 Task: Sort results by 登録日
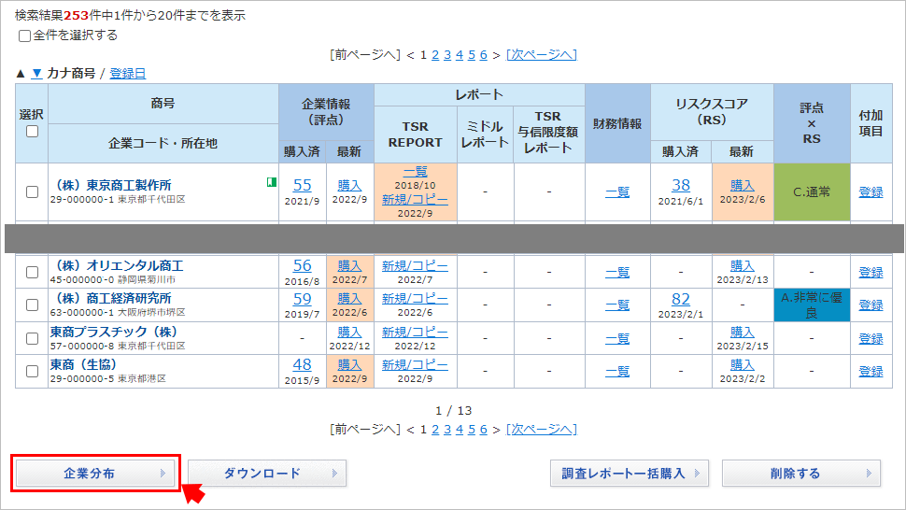tap(128, 74)
